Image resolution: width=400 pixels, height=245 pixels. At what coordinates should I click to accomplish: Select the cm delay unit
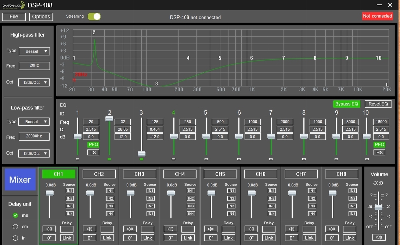[15, 227]
